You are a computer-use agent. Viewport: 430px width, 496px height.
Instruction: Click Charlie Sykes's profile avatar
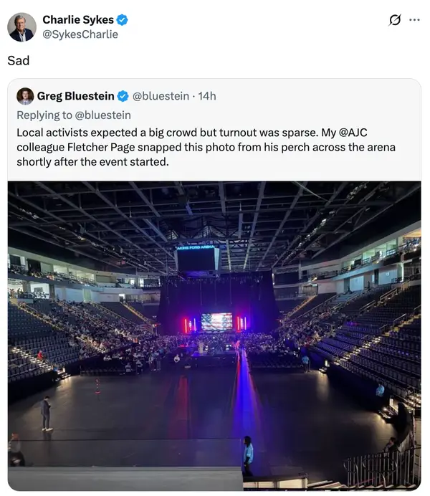[x=22, y=27]
